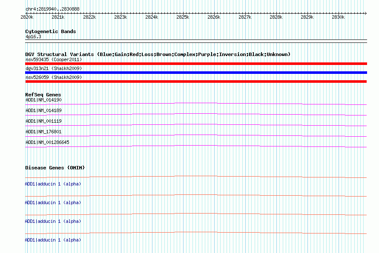Click the 2826k ruler tick label
This screenshot has width=379, height=253.
(214, 17)
